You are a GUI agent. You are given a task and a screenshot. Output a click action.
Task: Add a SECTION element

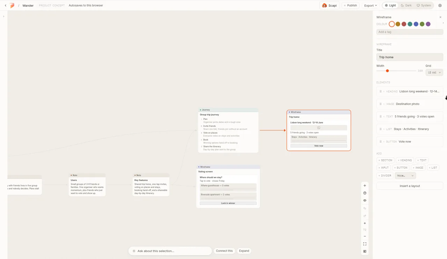(x=385, y=160)
